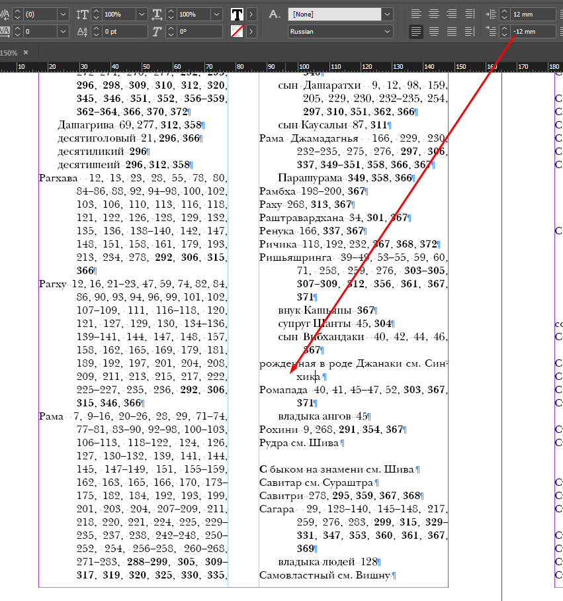Click the align right paragraph icon

[x=452, y=14]
